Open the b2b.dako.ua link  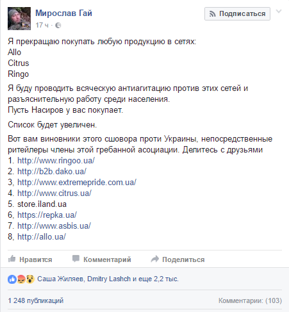pos(52,172)
